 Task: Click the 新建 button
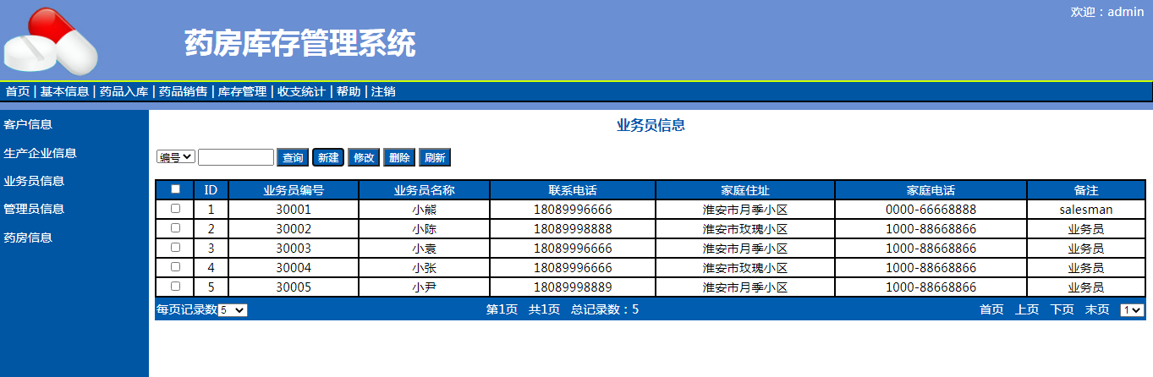[328, 157]
